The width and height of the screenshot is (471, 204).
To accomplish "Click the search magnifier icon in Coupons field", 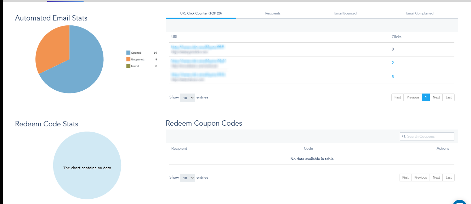I will pos(404,137).
